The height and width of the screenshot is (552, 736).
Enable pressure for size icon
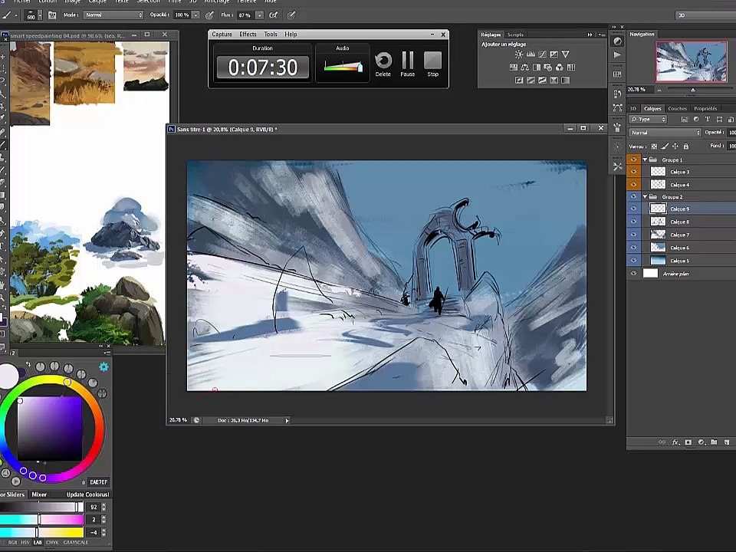291,15
